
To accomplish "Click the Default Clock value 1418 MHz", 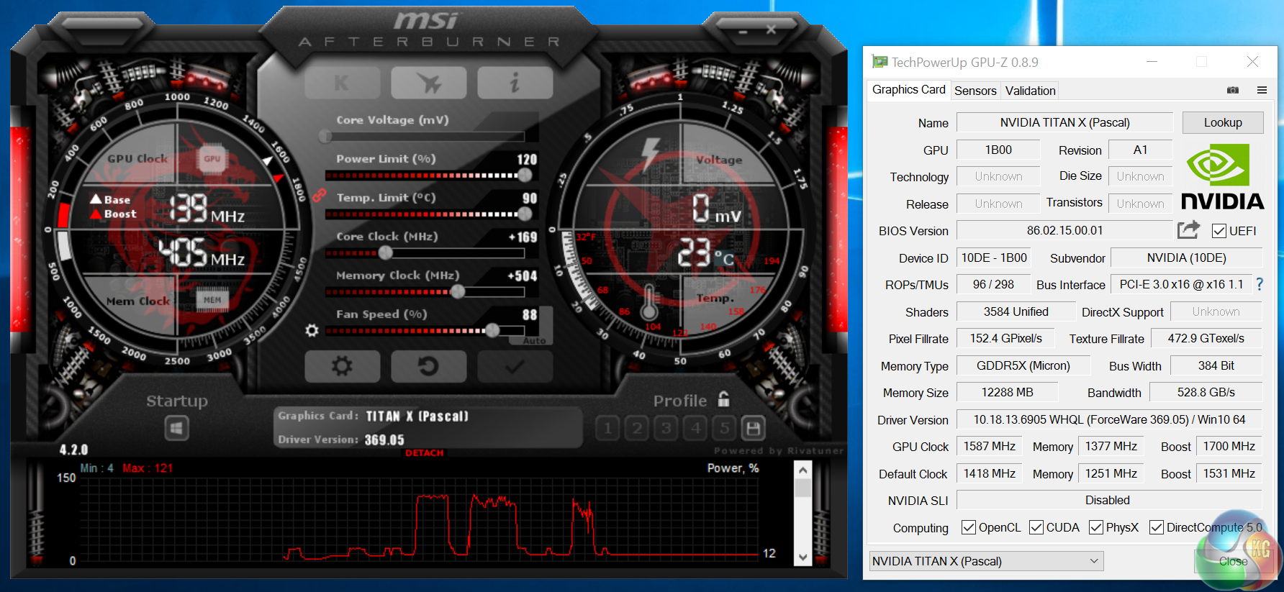I will coord(989,473).
